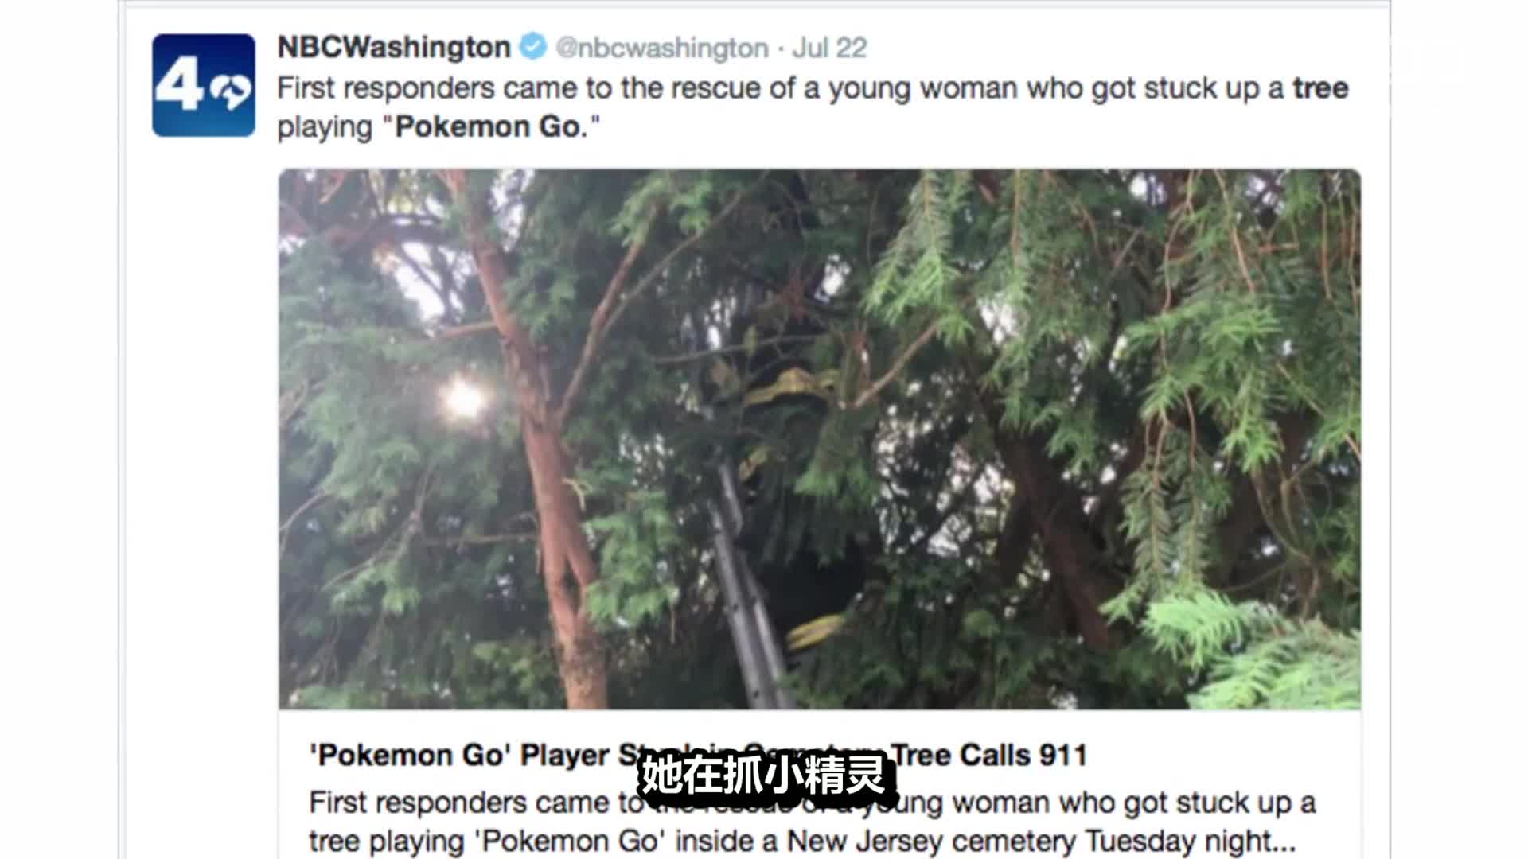This screenshot has width=1528, height=859.
Task: Click the article summary beginning 'First responders came'
Action: (812, 822)
